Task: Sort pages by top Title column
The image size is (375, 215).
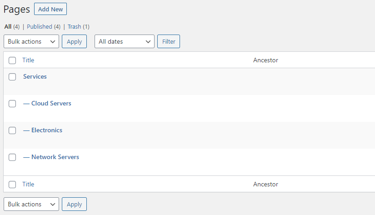Action: point(28,60)
